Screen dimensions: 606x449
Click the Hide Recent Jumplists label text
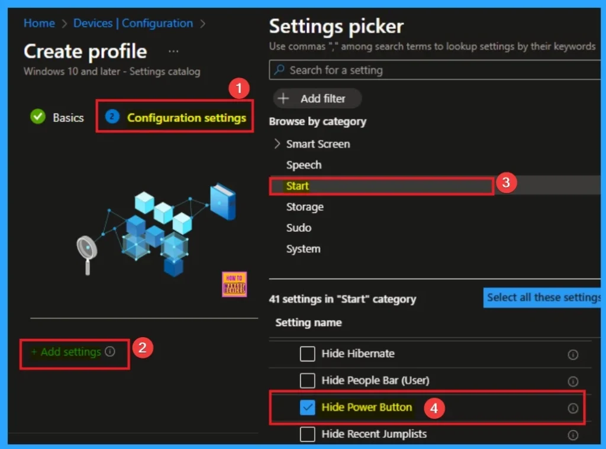point(374,434)
